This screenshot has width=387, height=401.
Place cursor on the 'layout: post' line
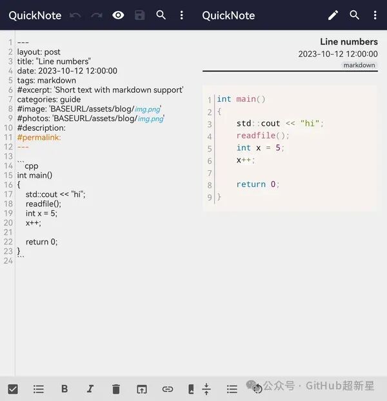click(39, 52)
